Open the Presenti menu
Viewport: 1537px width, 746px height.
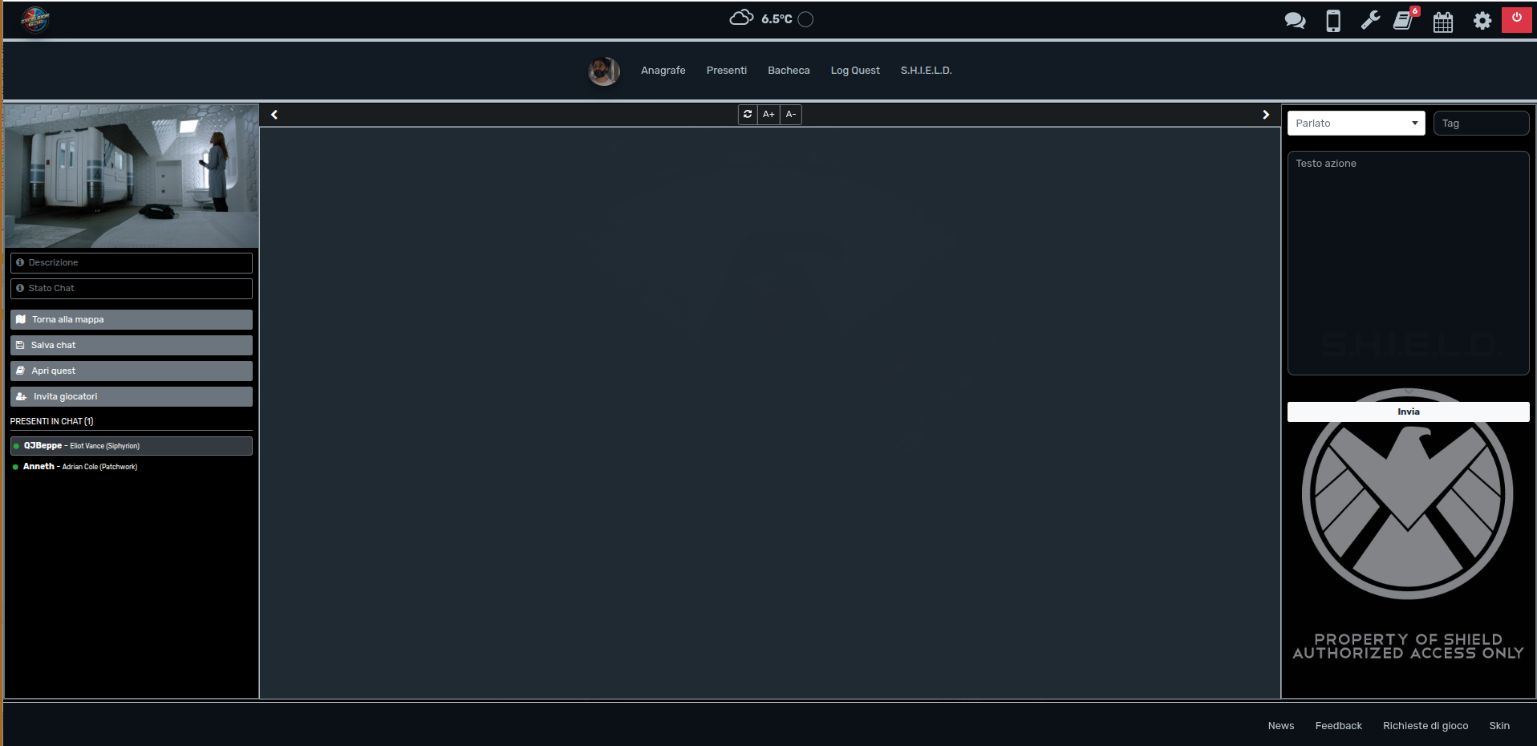click(727, 71)
